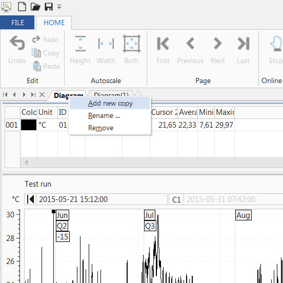Click the start date field 2015-05-21 15:12:00
Screen dimensions: 283x283
tap(102, 199)
